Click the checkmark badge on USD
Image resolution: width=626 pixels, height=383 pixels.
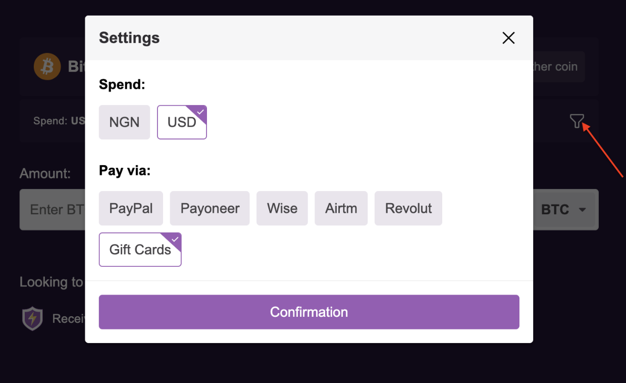(x=200, y=112)
